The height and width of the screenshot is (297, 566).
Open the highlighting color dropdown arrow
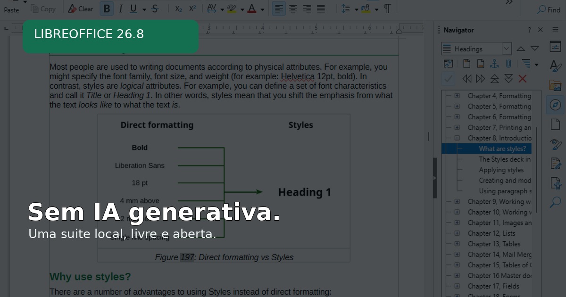(242, 9)
